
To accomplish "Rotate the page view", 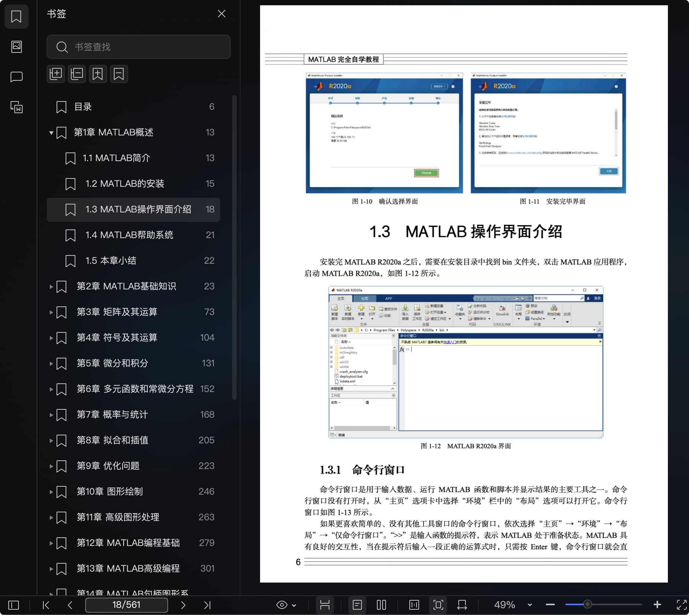I will [462, 605].
